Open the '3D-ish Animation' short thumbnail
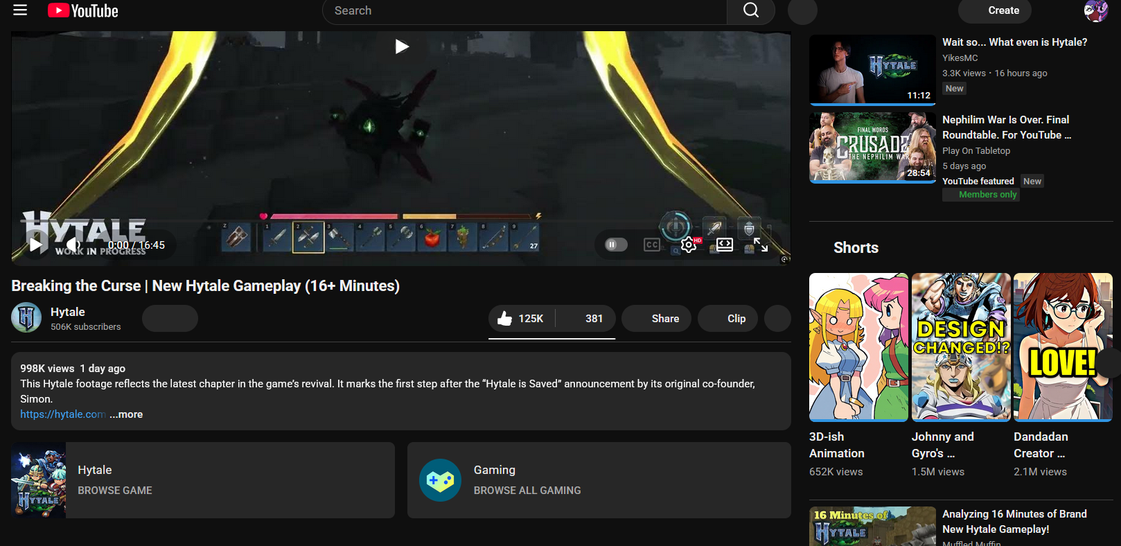This screenshot has width=1121, height=546. [858, 347]
